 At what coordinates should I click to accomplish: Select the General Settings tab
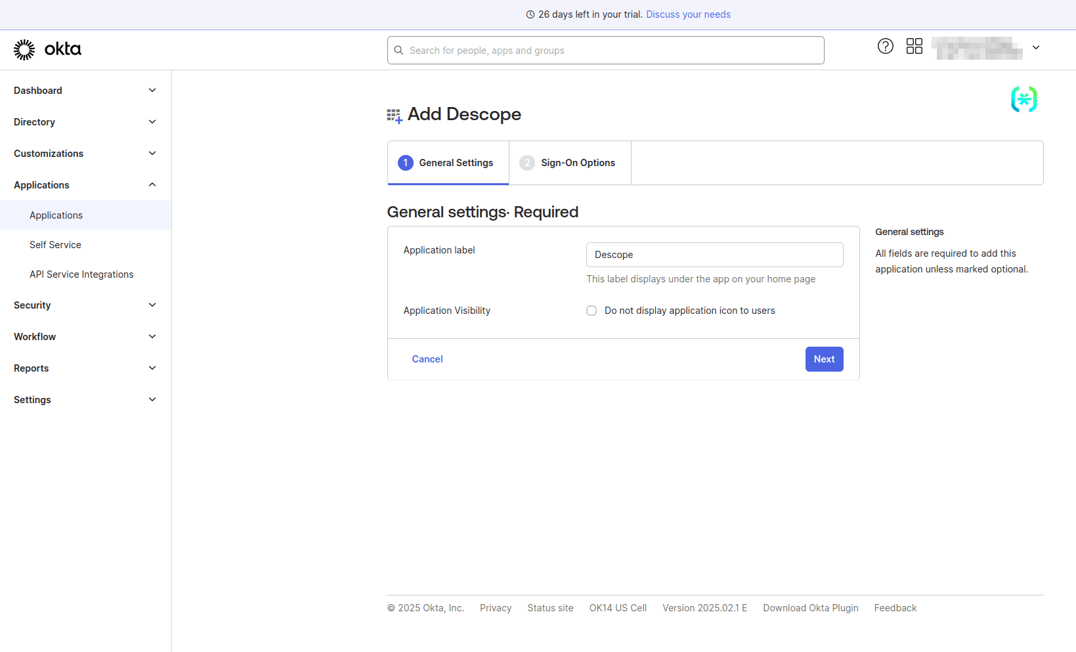(x=456, y=162)
